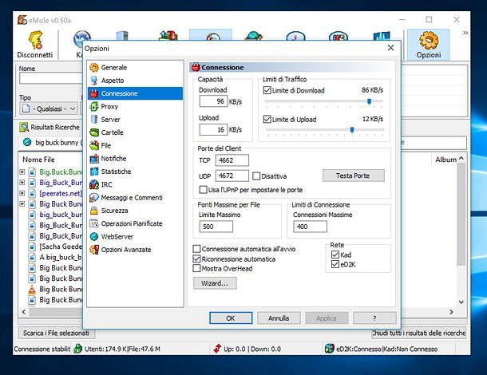Open Statistiche options category

tap(116, 172)
